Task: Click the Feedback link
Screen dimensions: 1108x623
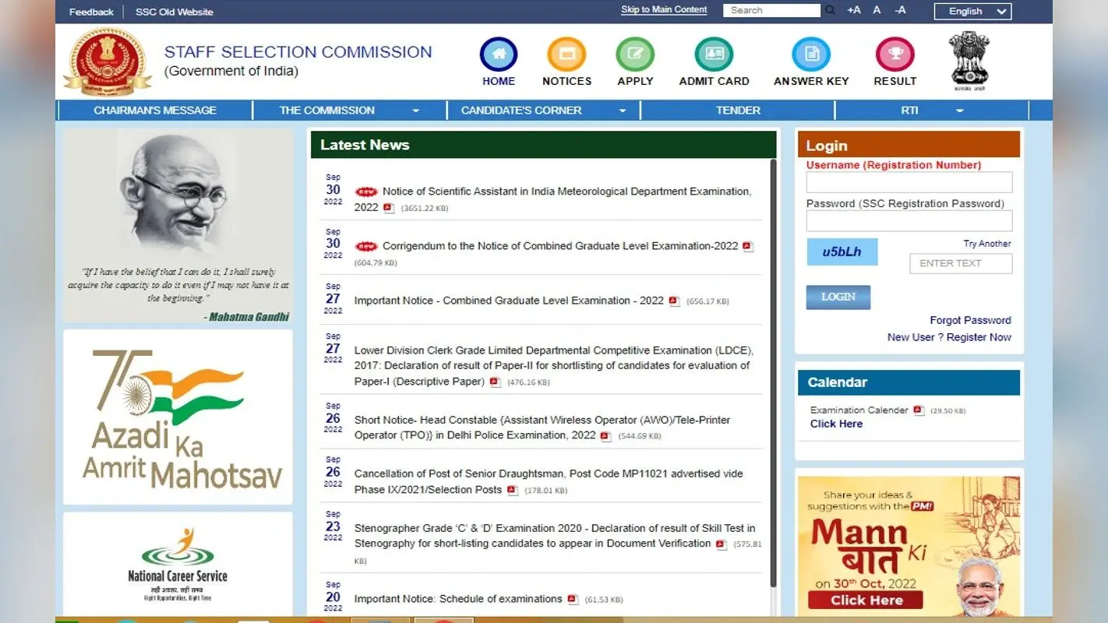Action: pyautogui.click(x=91, y=12)
